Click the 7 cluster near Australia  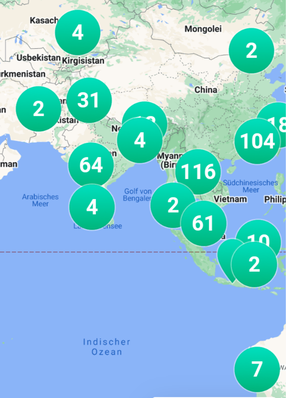pos(257,369)
